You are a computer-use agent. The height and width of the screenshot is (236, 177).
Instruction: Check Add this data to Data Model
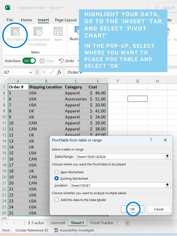pyautogui.click(x=57, y=200)
